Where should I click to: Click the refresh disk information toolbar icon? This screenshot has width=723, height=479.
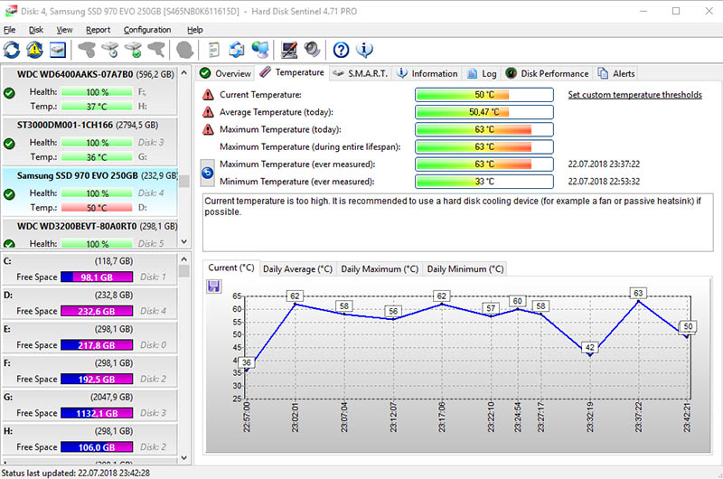[12, 49]
